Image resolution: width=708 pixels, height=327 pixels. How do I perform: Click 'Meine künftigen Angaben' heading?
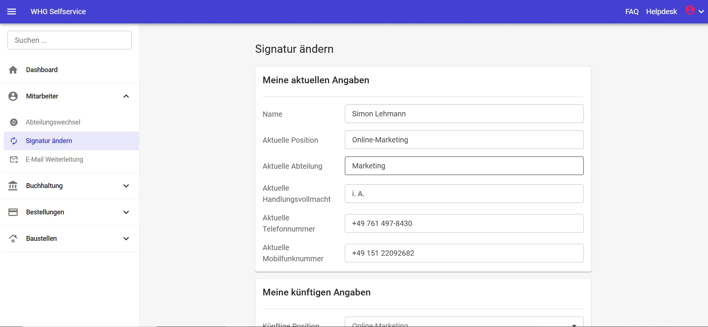click(x=317, y=292)
